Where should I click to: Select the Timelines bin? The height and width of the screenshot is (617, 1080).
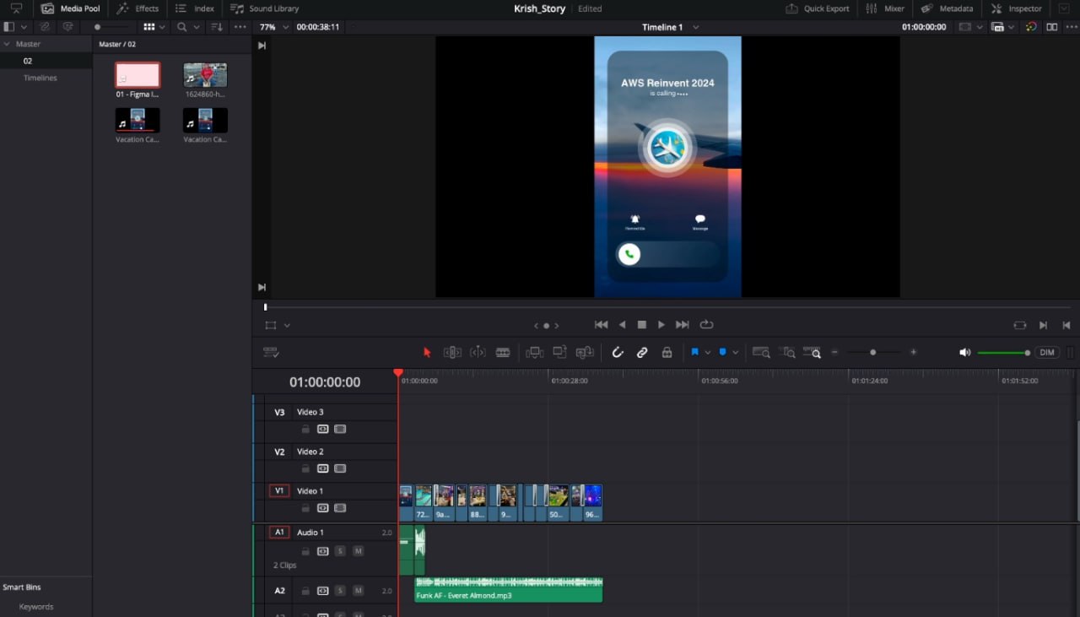(40, 78)
